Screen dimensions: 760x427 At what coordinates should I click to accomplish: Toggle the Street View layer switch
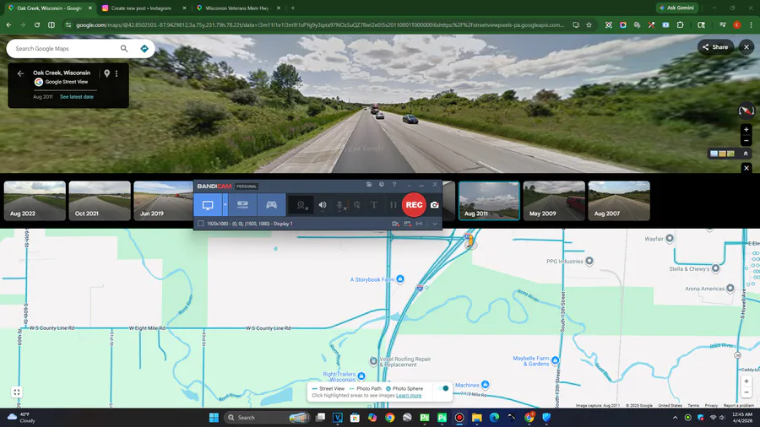tap(443, 388)
